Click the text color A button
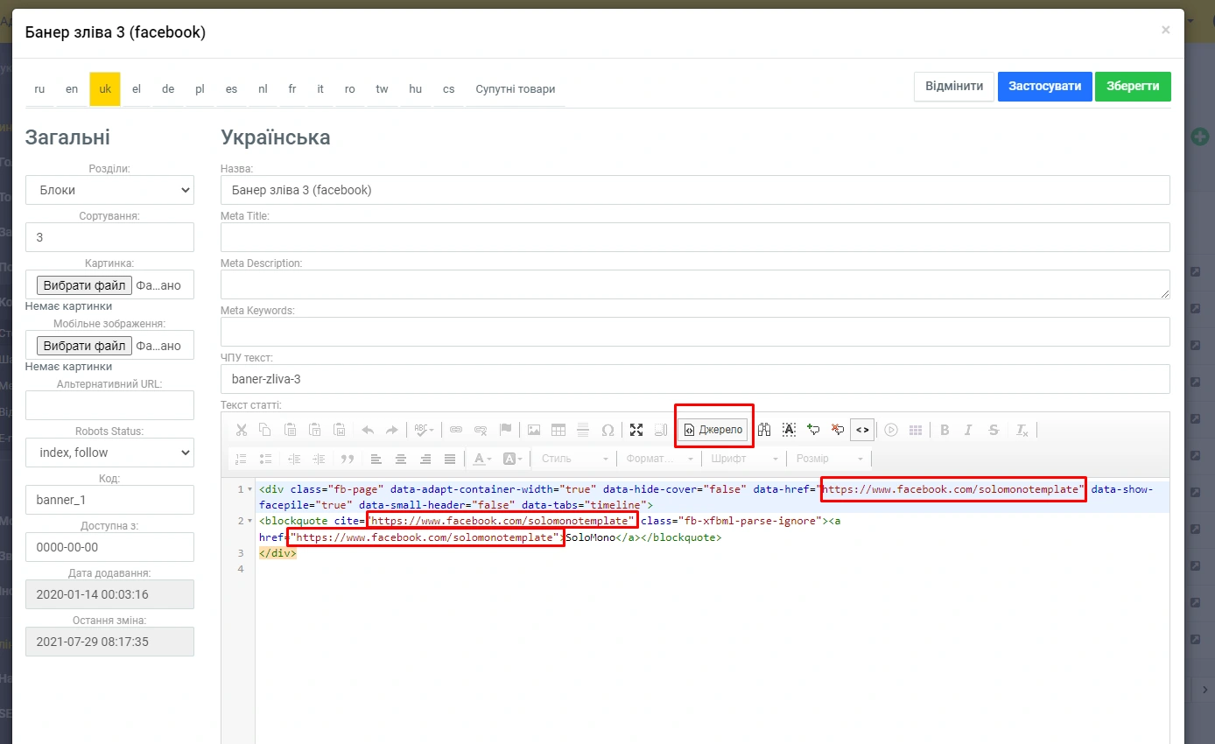This screenshot has height=744, width=1215. pyautogui.click(x=479, y=459)
